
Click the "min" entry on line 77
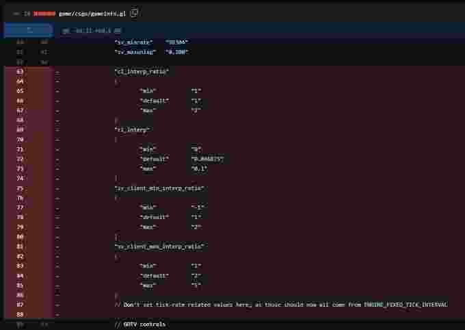pyautogui.click(x=148, y=207)
